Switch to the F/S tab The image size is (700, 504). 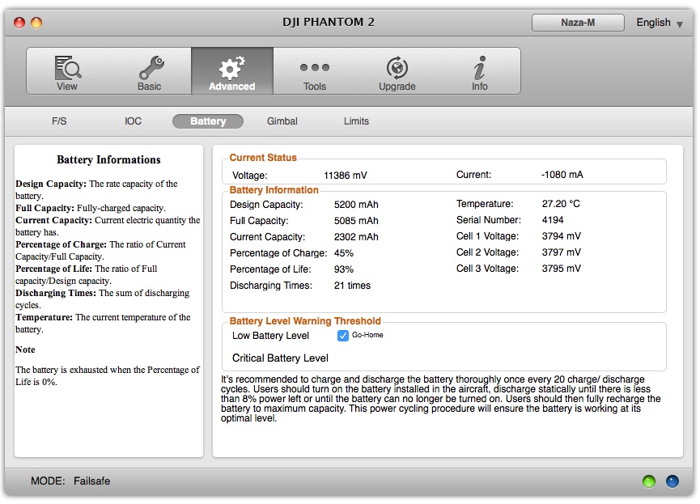tap(59, 121)
